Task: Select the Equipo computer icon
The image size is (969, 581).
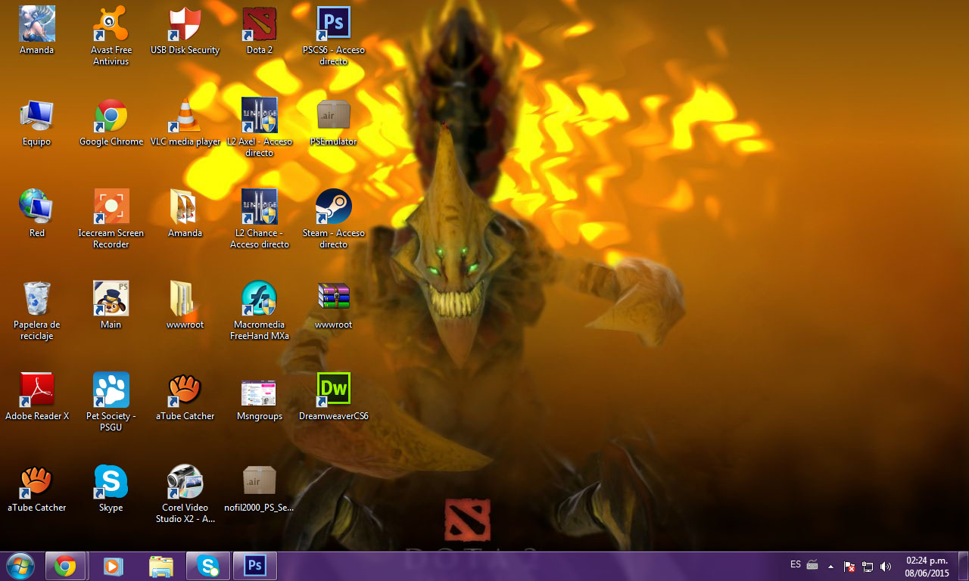Action: point(36,117)
